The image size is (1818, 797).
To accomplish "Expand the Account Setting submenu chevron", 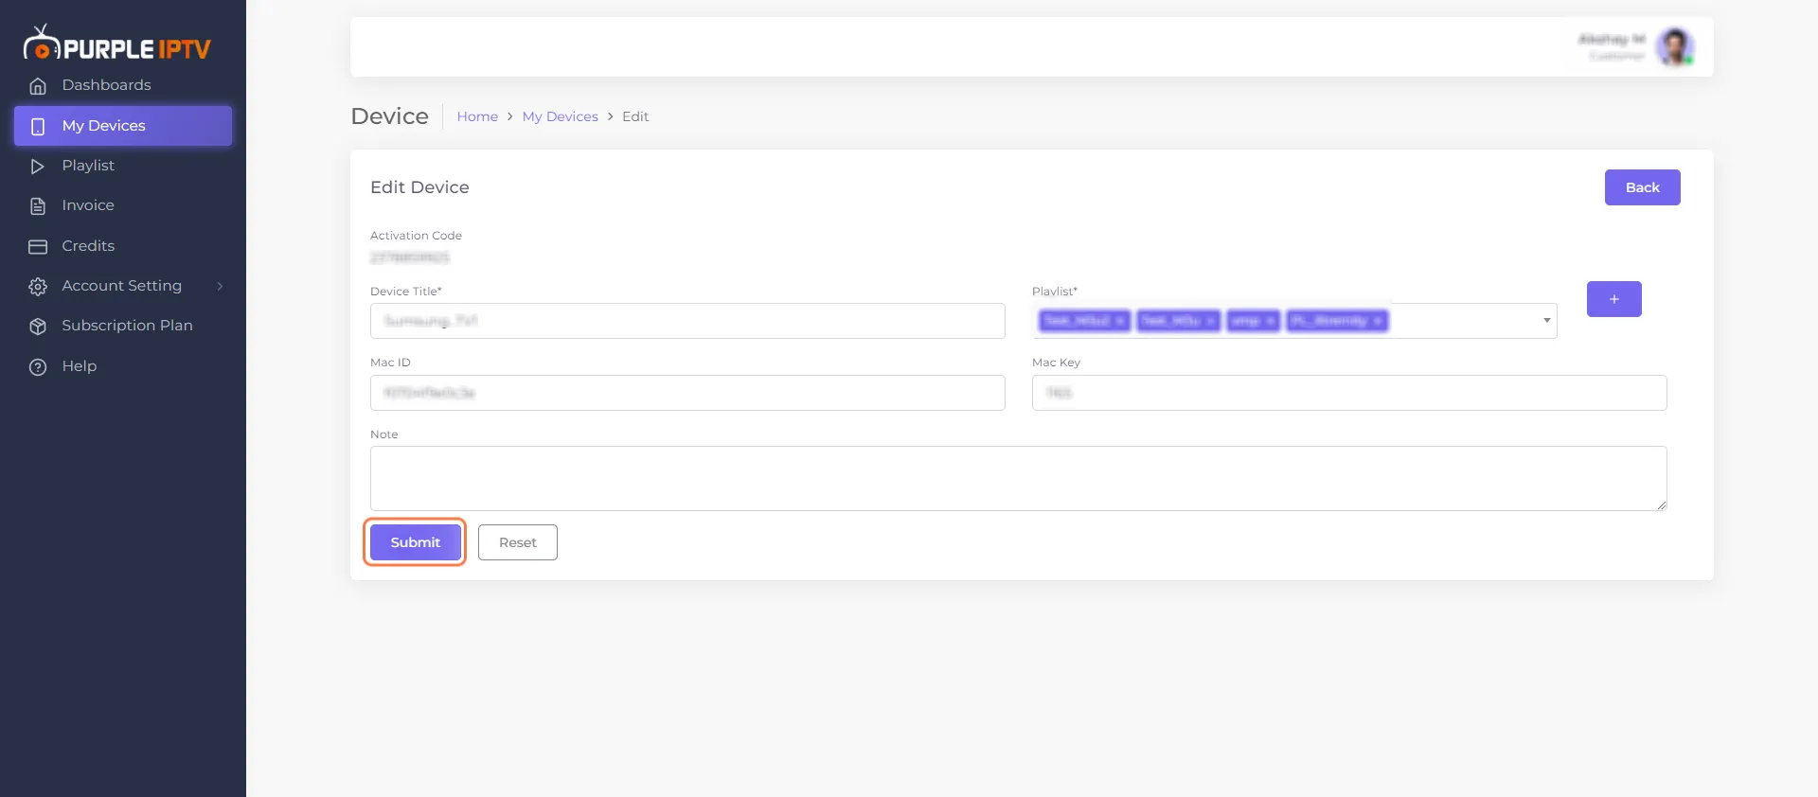I will click(220, 286).
